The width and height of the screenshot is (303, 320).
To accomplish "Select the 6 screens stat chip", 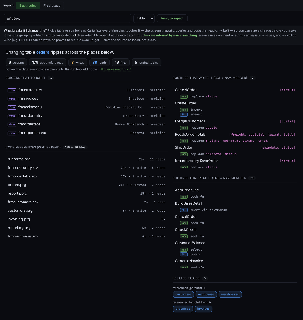I will [16, 63].
